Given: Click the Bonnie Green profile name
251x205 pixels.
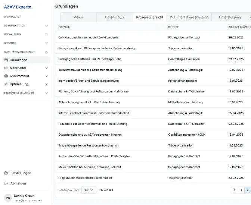Looking at the screenshot, I should [24, 196].
